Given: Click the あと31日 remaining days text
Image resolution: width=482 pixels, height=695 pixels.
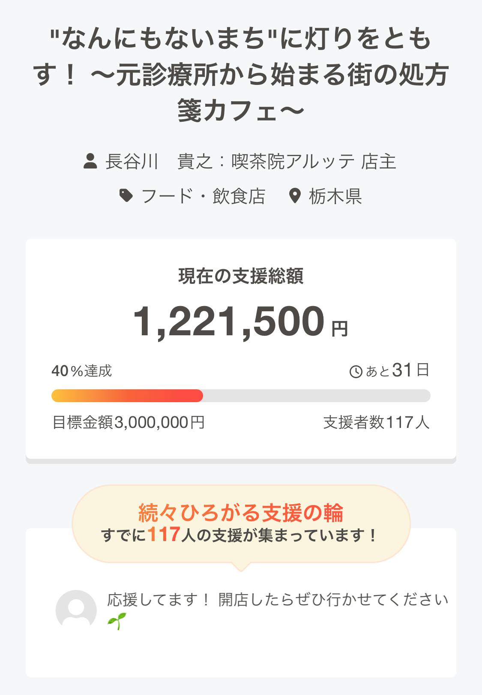Looking at the screenshot, I should click(397, 370).
